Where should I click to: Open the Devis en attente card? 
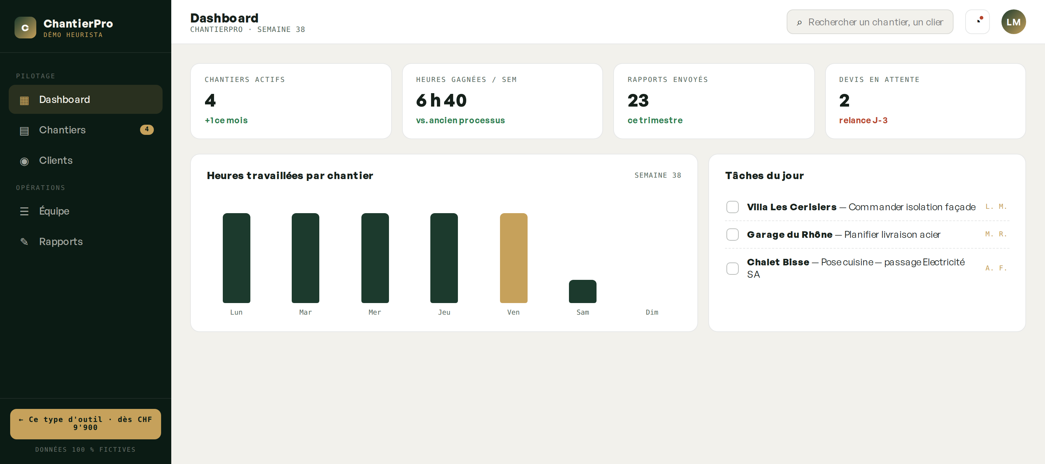(x=925, y=101)
